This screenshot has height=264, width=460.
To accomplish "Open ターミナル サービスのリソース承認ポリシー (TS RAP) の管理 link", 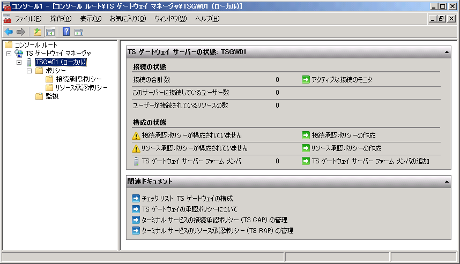I will (x=217, y=231).
